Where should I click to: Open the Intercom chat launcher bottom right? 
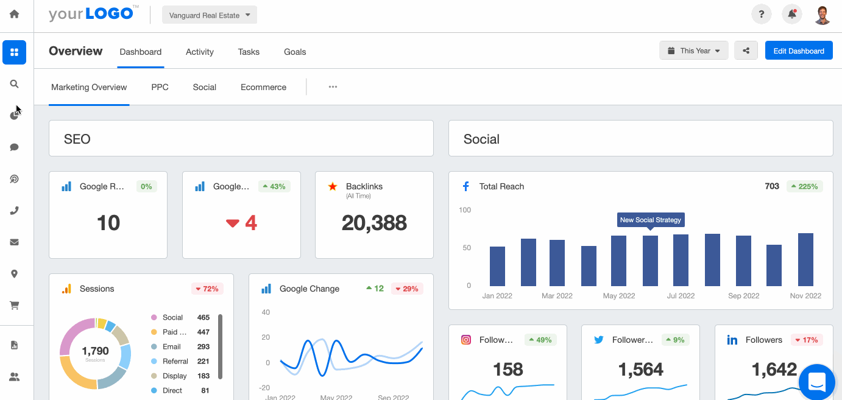[x=816, y=382]
